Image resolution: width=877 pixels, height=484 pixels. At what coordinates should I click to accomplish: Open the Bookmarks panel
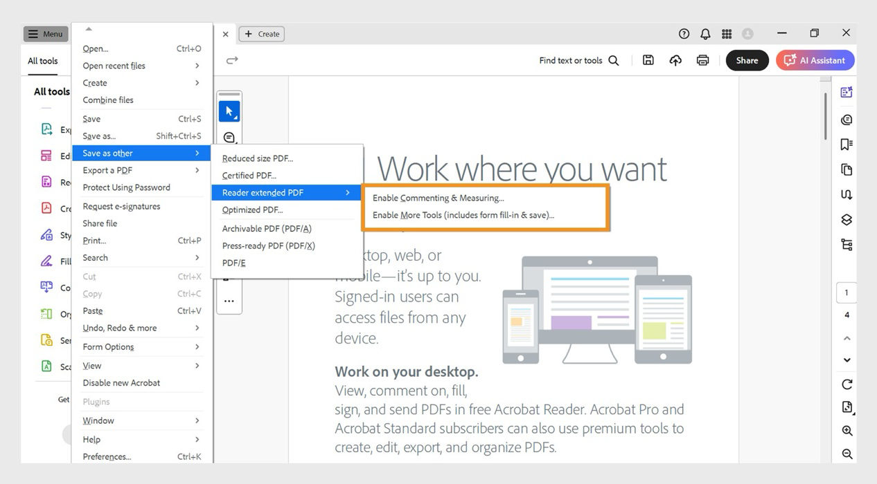(x=846, y=144)
